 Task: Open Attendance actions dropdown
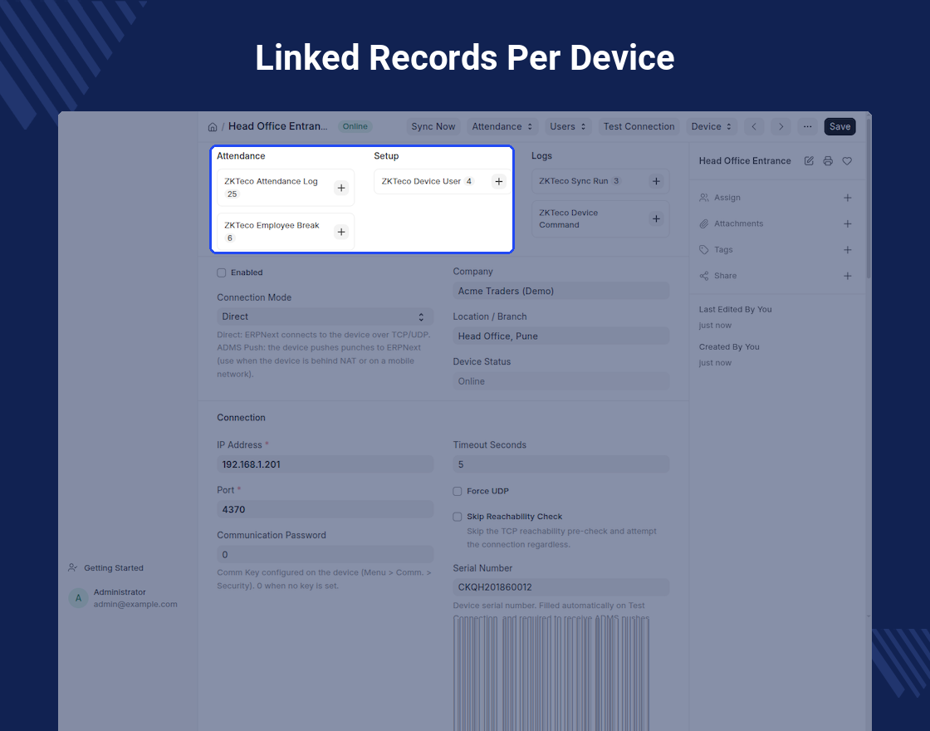coord(502,126)
